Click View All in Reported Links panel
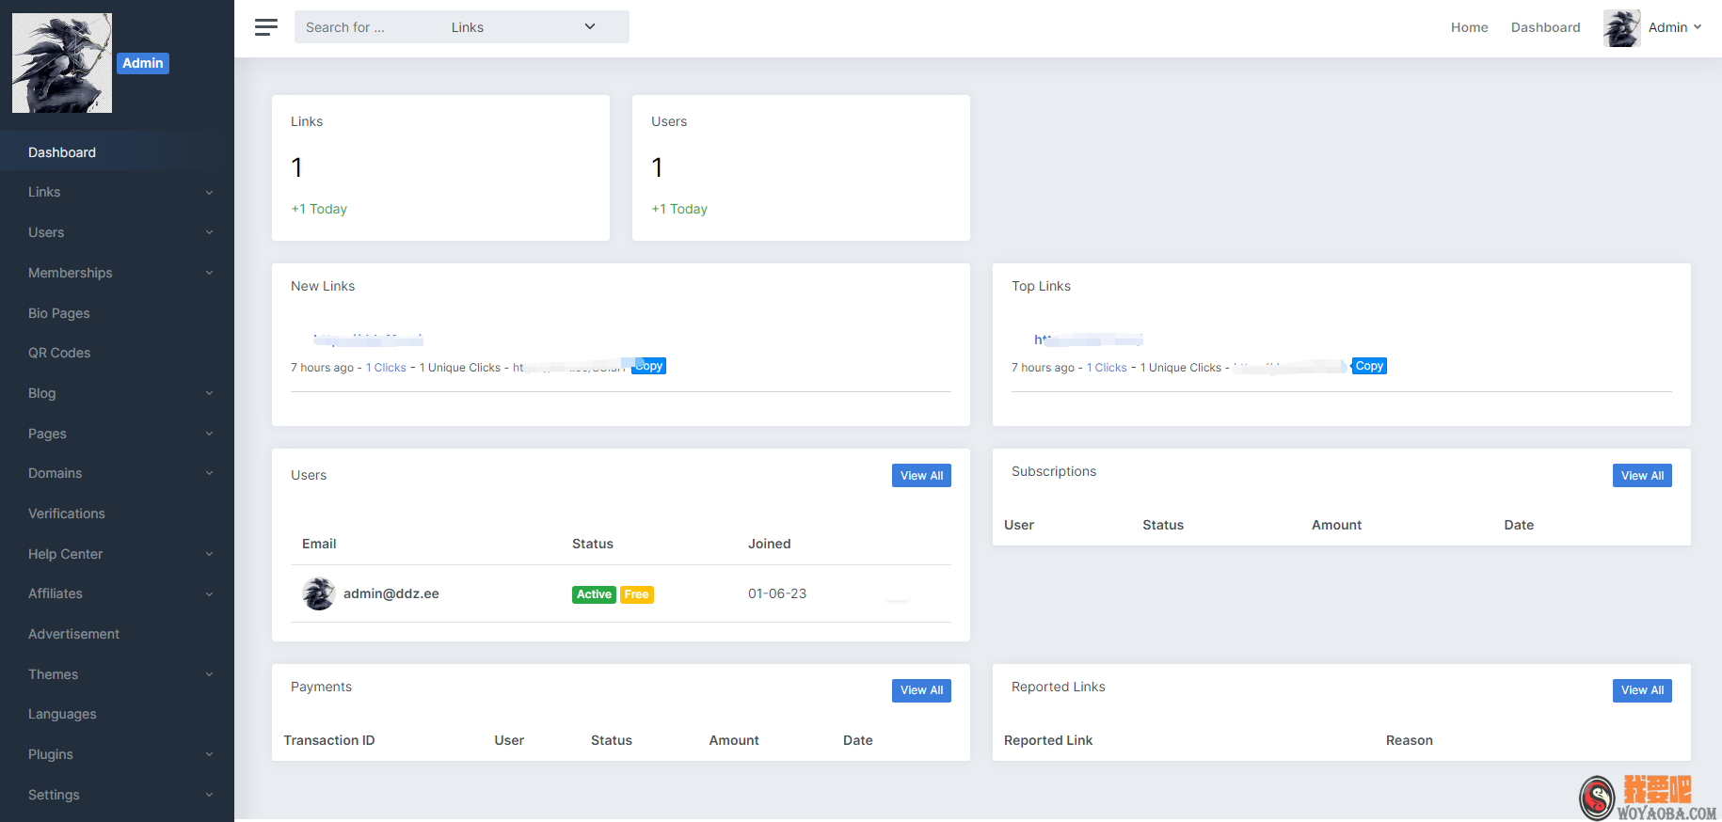The image size is (1722, 822). tap(1642, 690)
